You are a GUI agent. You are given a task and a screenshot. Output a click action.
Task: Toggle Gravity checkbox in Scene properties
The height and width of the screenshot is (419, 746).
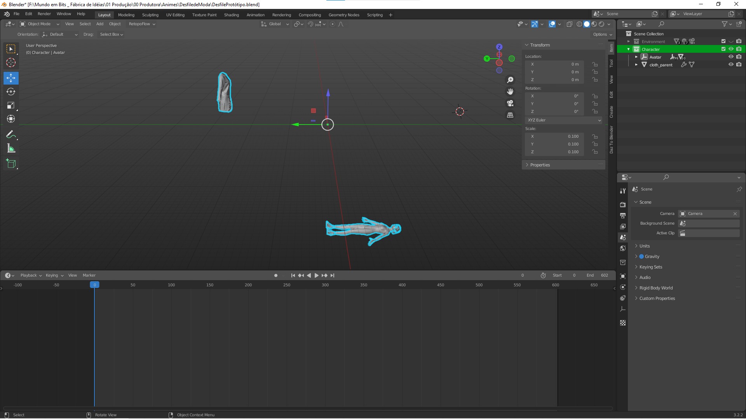coord(641,256)
